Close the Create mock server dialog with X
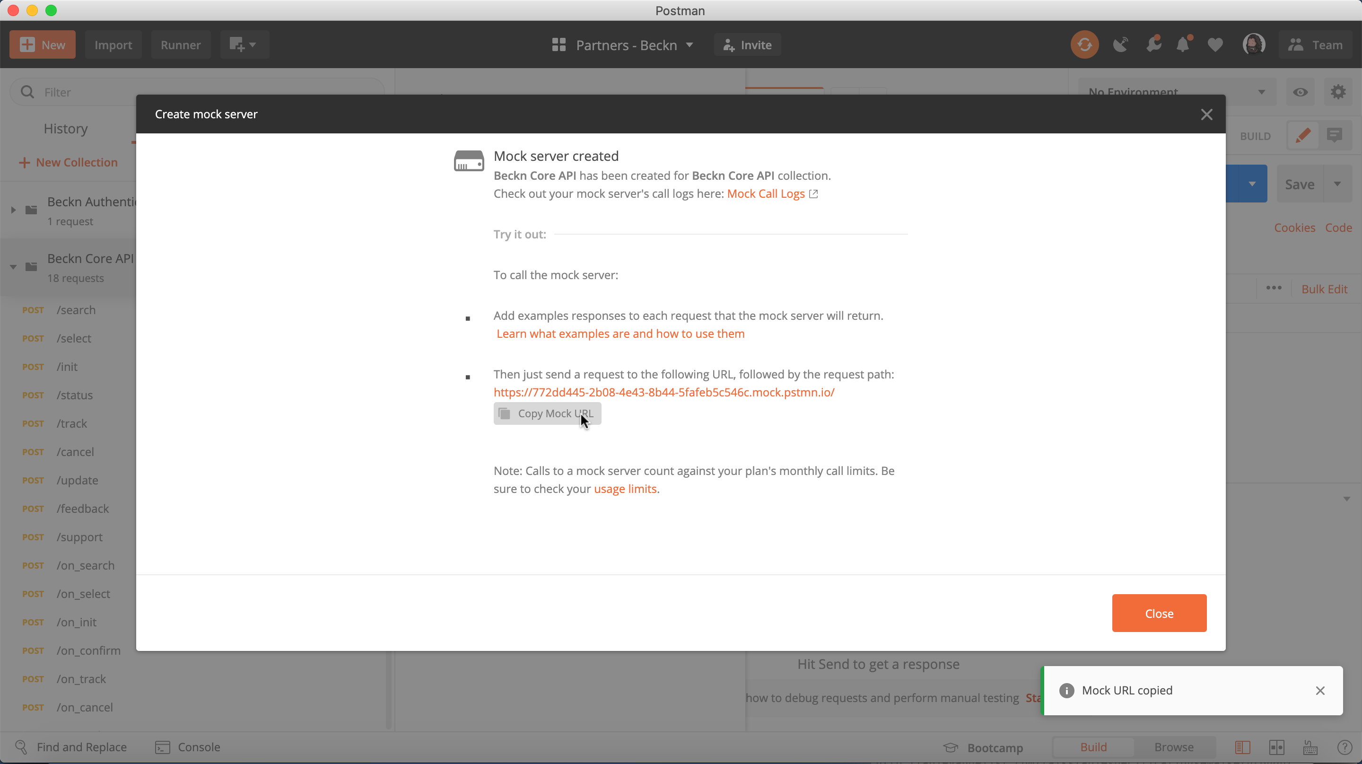The image size is (1362, 764). [x=1206, y=114]
